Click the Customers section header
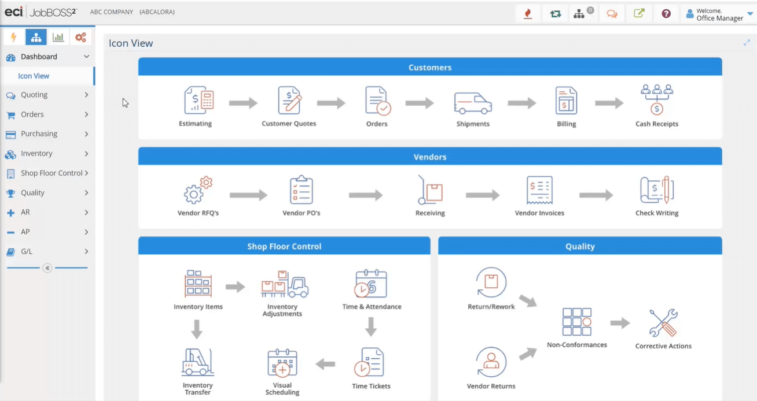This screenshot has width=757, height=401. pos(430,67)
